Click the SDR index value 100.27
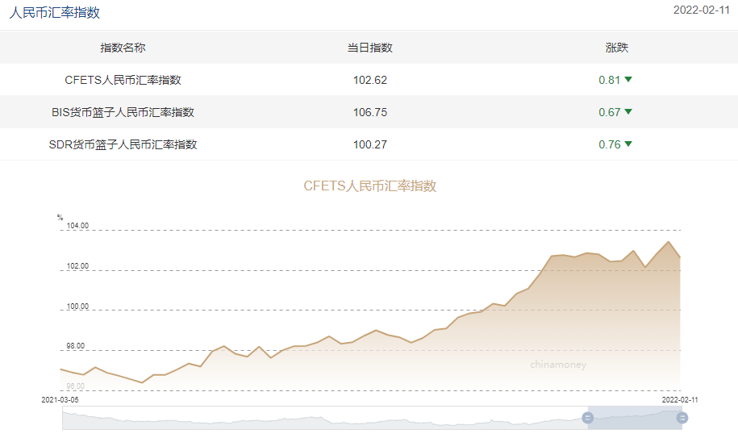The image size is (738, 442). pyautogui.click(x=369, y=144)
